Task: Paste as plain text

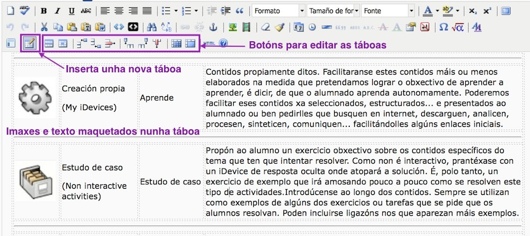Action: pyautogui.click(x=86, y=27)
